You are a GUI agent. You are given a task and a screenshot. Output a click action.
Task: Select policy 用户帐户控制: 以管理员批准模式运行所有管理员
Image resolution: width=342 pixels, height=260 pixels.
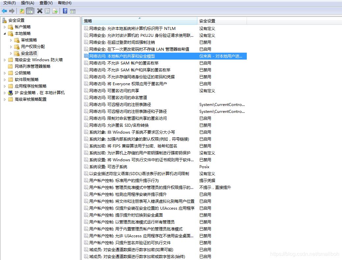[132, 222]
